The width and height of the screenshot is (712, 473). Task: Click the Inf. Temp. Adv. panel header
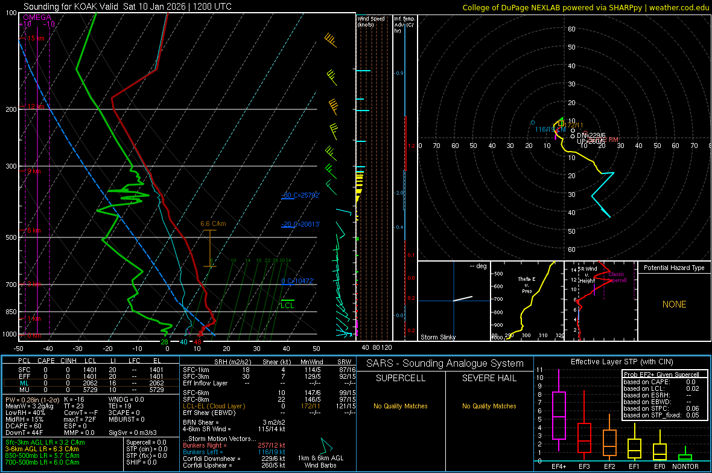(404, 25)
